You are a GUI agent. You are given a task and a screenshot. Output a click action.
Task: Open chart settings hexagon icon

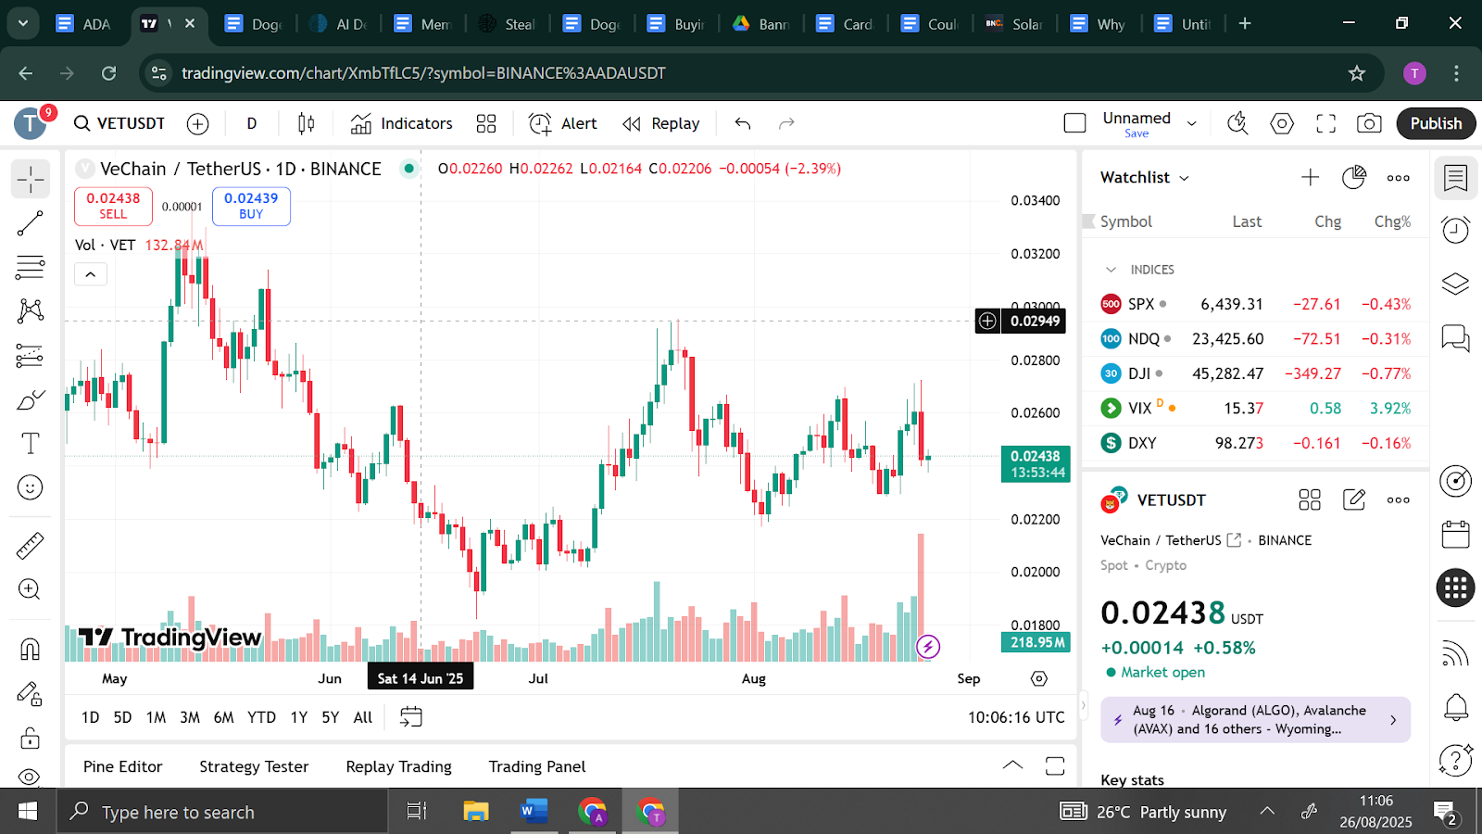point(1282,123)
